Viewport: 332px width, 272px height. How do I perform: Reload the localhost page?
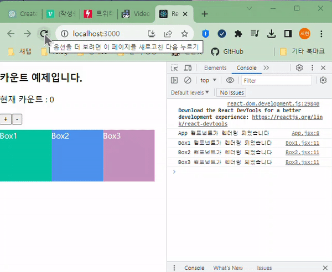click(x=44, y=34)
